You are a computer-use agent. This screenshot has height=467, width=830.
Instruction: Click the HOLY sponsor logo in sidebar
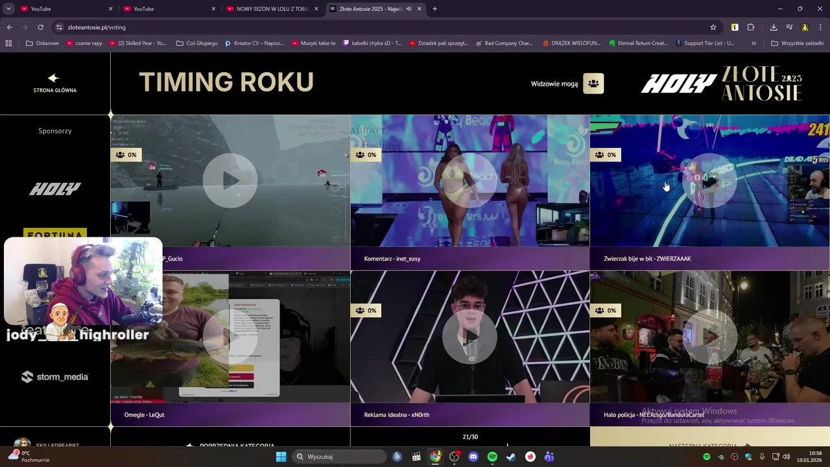pos(55,189)
